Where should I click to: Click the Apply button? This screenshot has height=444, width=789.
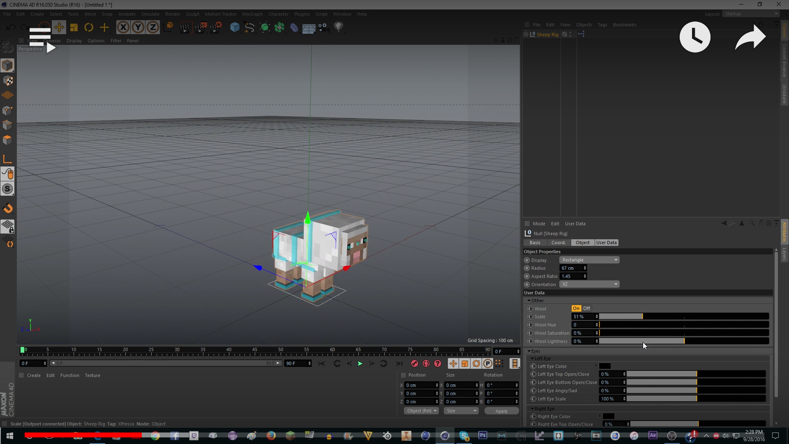pyautogui.click(x=501, y=411)
